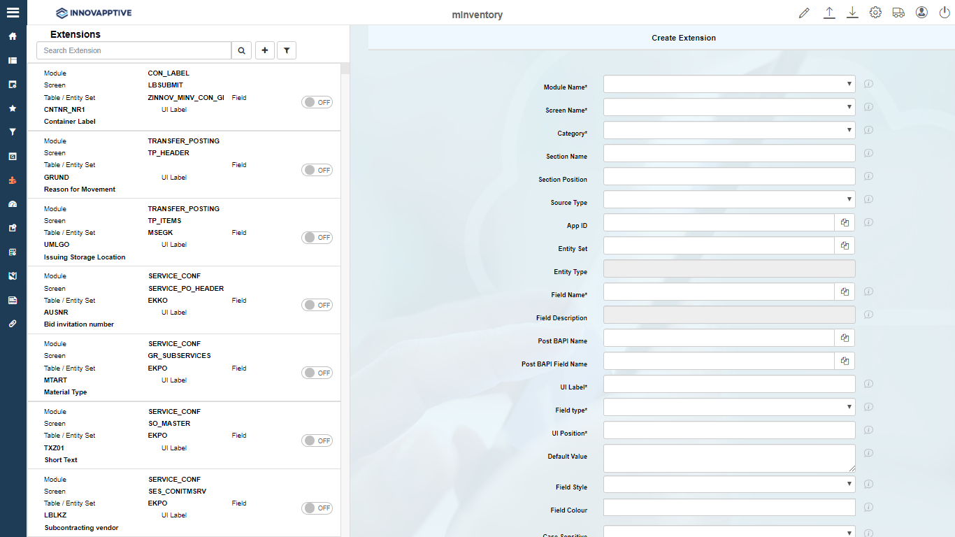The image size is (955, 537).
Task: Add a new extension with the plus button
Action: pyautogui.click(x=265, y=50)
